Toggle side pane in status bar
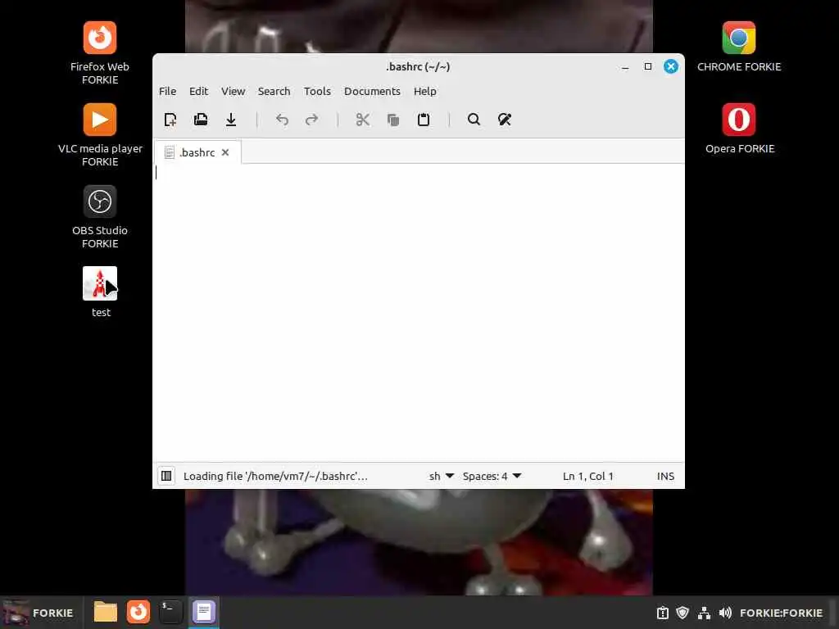The width and height of the screenshot is (839, 629). 166,476
